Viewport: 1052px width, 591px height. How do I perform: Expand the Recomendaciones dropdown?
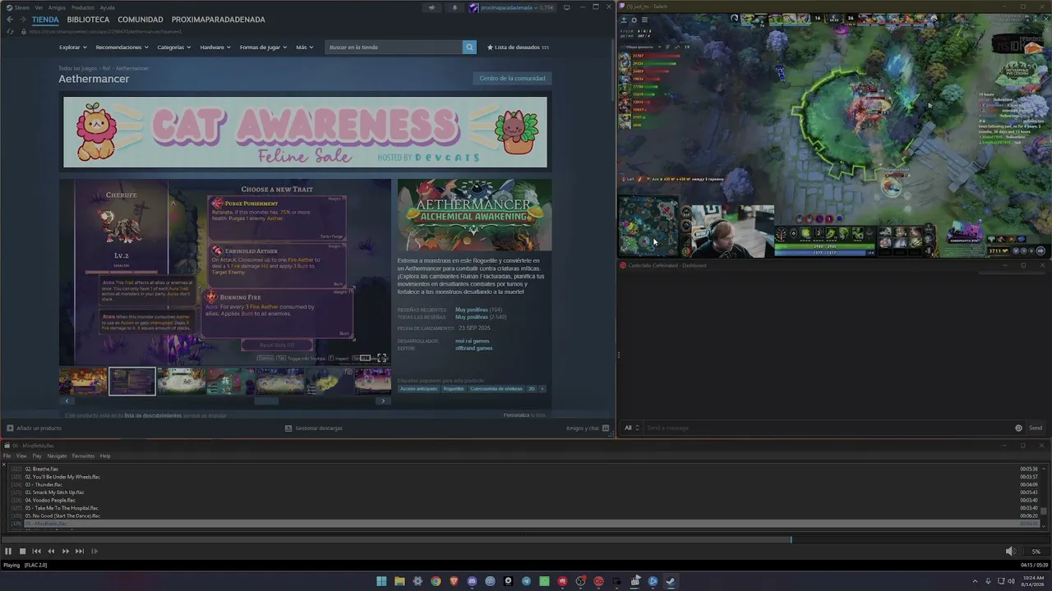tap(122, 48)
